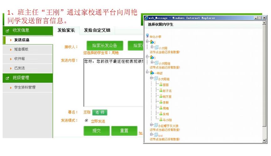Screen dimensions: 271x156
Task: Click the 一年级 grade group icon
Action: point(152,73)
